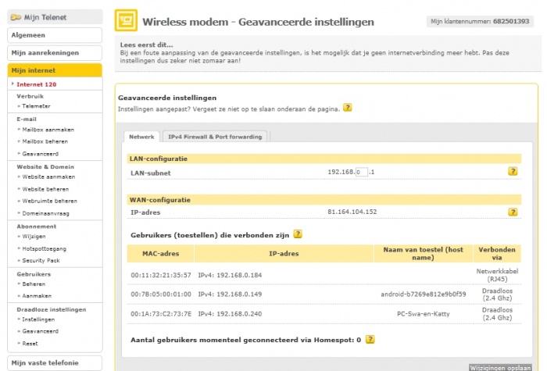Viewport: 547px width, 371px height.
Task: Open help icon for WAN IP-adres
Action: [513, 212]
